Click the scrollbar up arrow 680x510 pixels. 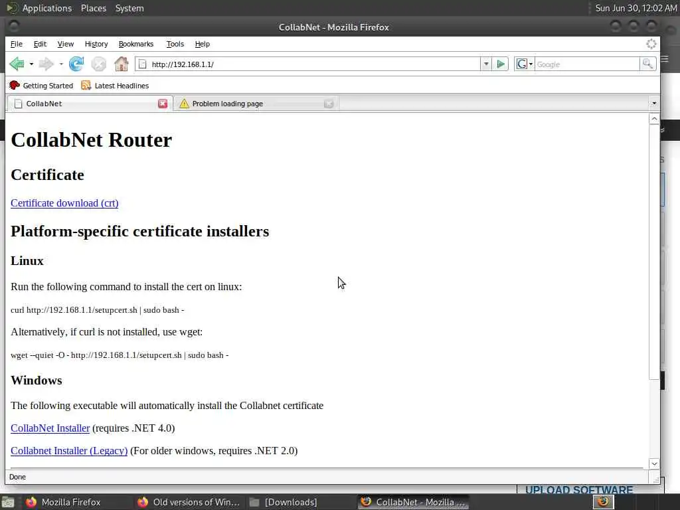tap(654, 119)
